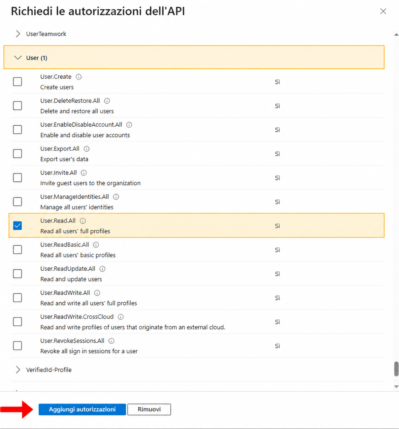The image size is (399, 429).
Task: Click the User.Export.All info icon
Action: click(x=86, y=149)
